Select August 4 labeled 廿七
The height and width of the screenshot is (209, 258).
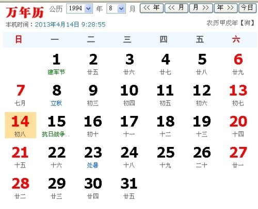pyautogui.click(x=166, y=64)
